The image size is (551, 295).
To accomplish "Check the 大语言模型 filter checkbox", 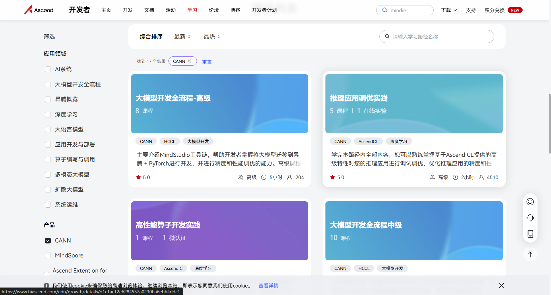I will pos(48,129).
